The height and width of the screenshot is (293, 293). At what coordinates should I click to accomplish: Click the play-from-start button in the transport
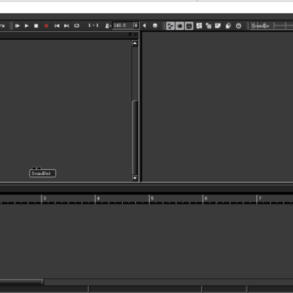(x=17, y=26)
